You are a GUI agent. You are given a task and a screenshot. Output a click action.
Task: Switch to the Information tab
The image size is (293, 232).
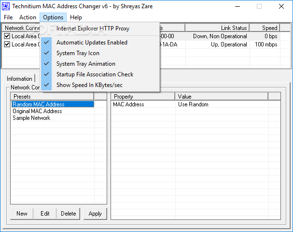point(19,79)
